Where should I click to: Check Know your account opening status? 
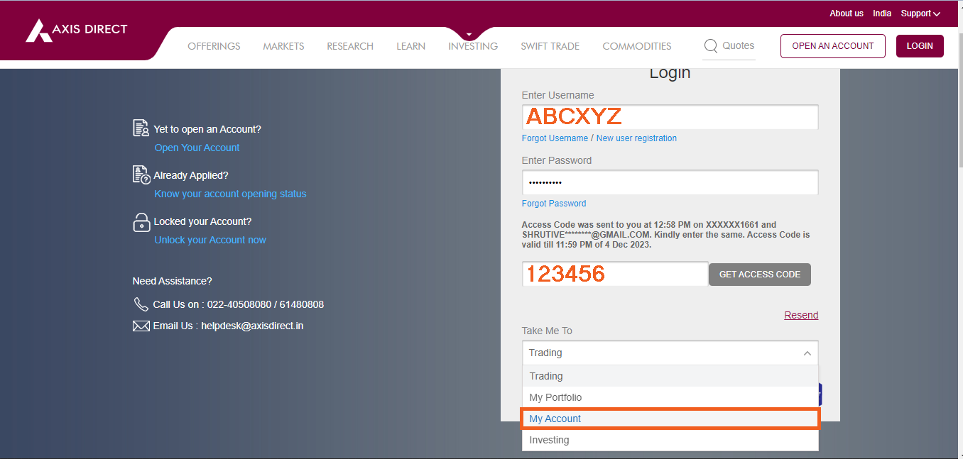click(230, 194)
